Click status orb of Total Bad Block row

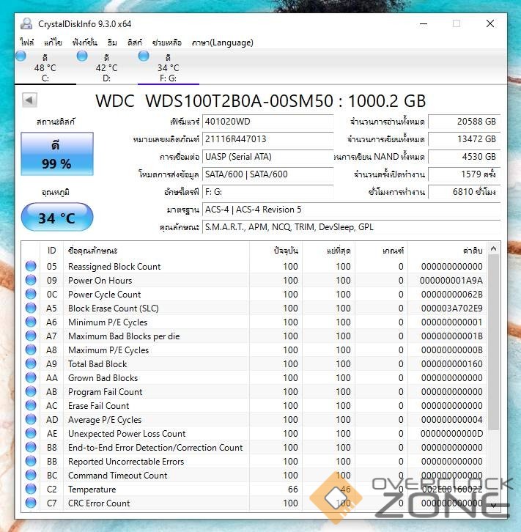tap(31, 363)
